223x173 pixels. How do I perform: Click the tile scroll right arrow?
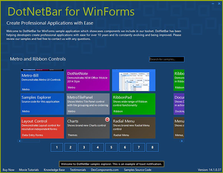[x=182, y=141]
